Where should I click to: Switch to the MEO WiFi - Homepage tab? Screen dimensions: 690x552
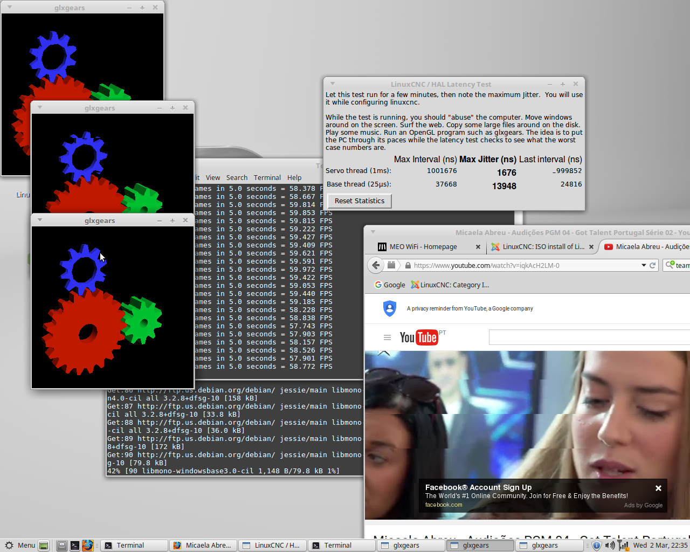pyautogui.click(x=423, y=247)
